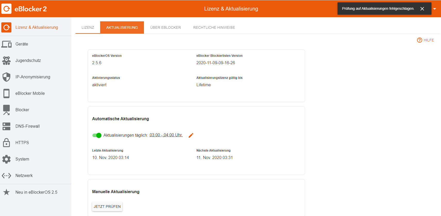The image size is (441, 216).
Task: Click the JETZT PRÜFEN button
Action: point(107,206)
